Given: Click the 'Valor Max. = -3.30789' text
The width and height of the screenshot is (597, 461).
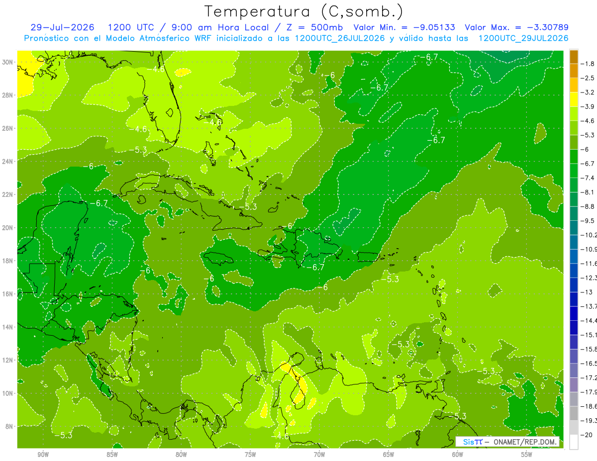Looking at the screenshot, I should [516, 27].
